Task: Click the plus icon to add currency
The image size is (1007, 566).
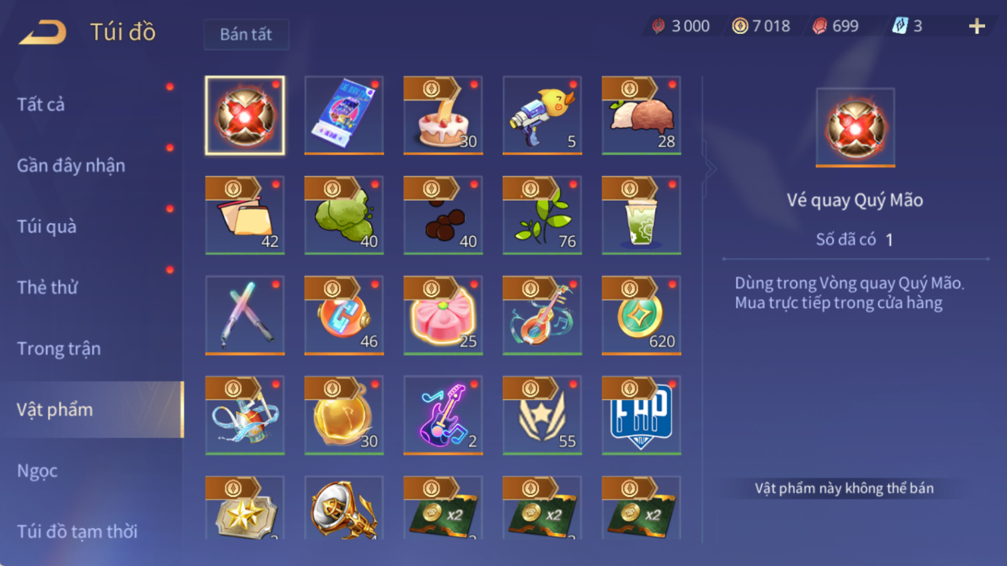Action: [x=976, y=27]
